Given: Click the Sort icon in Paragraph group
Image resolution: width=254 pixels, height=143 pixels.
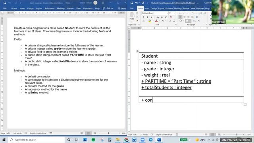Looking at the screenshot, I should tap(194, 21).
